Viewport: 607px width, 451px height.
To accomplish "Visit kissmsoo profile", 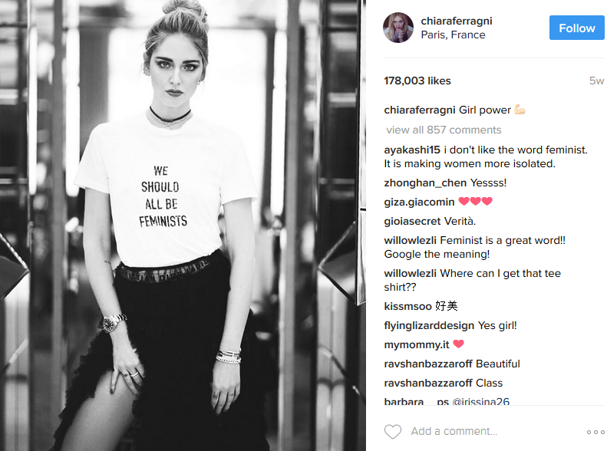I will click(x=407, y=306).
